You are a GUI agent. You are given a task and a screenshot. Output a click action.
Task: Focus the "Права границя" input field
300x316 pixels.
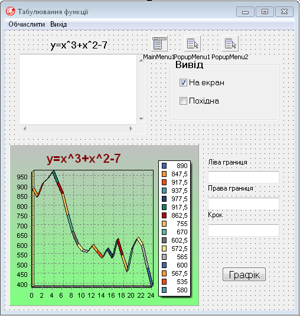(x=243, y=204)
